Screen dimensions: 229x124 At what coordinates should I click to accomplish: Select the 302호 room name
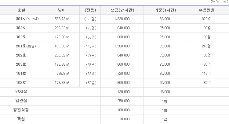21,28
